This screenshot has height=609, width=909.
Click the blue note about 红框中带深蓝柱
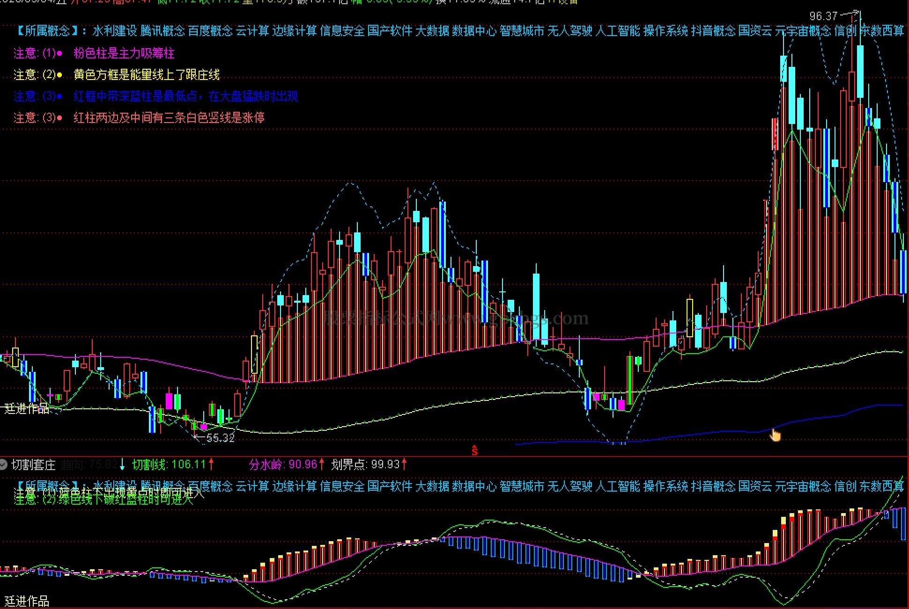click(186, 96)
